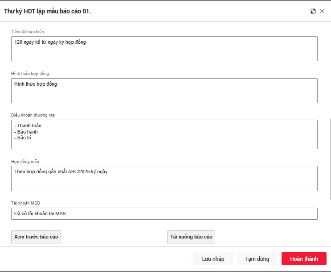
Task: Download report via Tải xuống báo cáo
Action: coord(191,237)
